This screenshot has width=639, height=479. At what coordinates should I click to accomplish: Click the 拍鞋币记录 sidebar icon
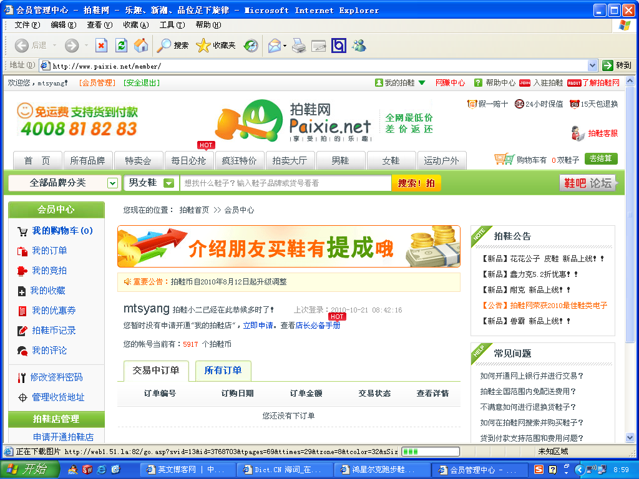[x=22, y=331]
